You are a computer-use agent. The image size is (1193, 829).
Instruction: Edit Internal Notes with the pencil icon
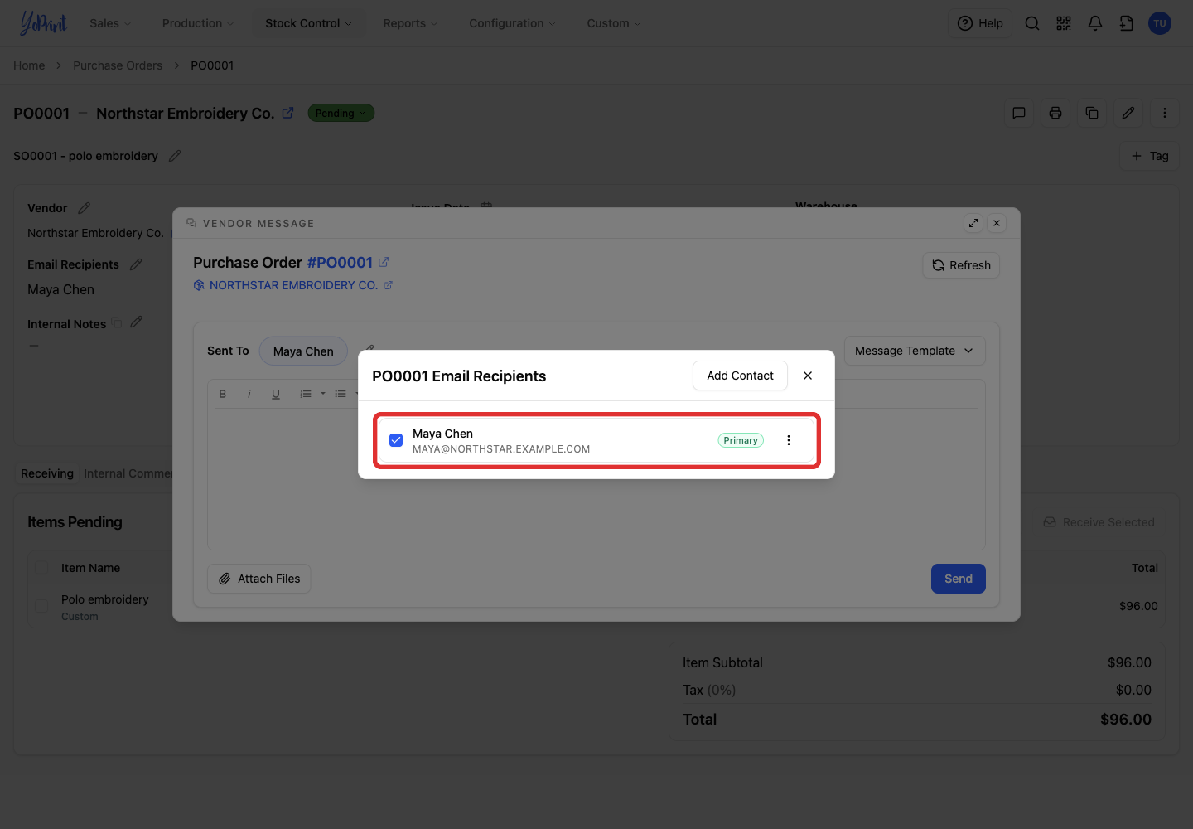tap(137, 322)
